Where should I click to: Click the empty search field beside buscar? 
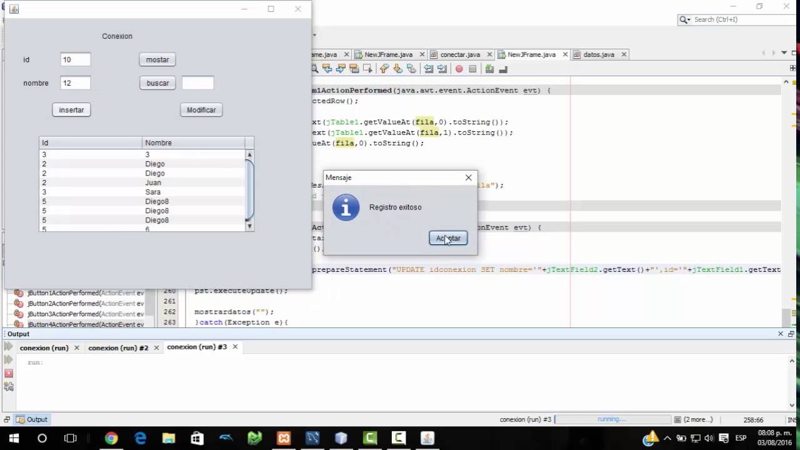197,82
